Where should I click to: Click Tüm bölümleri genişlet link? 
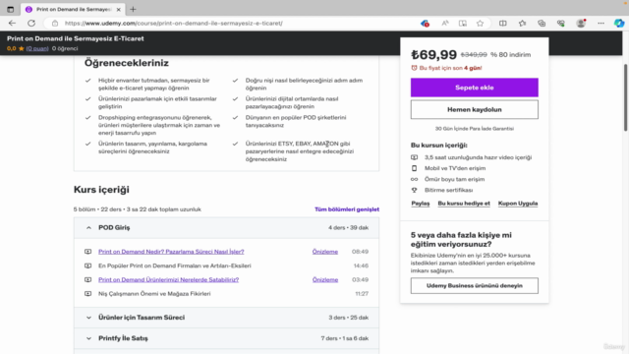[x=347, y=209]
